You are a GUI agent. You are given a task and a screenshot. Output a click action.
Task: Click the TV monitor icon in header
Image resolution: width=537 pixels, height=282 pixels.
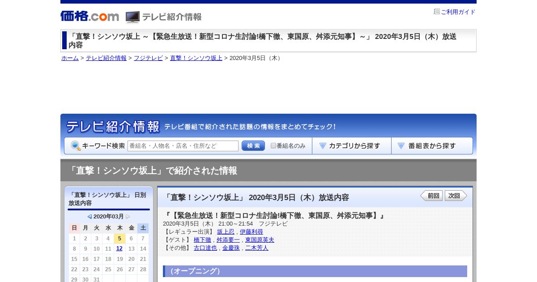point(132,17)
